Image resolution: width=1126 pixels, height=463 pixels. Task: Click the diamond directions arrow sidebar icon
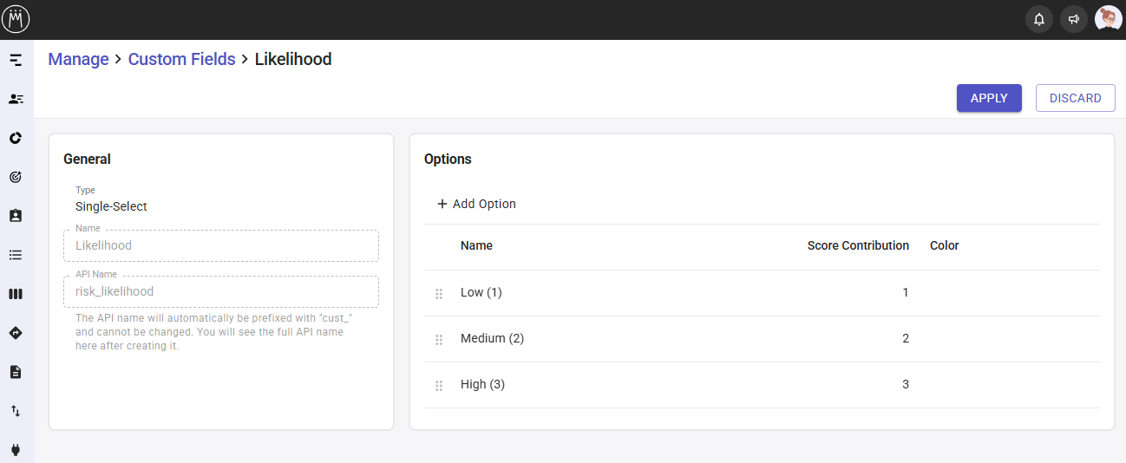[x=16, y=333]
